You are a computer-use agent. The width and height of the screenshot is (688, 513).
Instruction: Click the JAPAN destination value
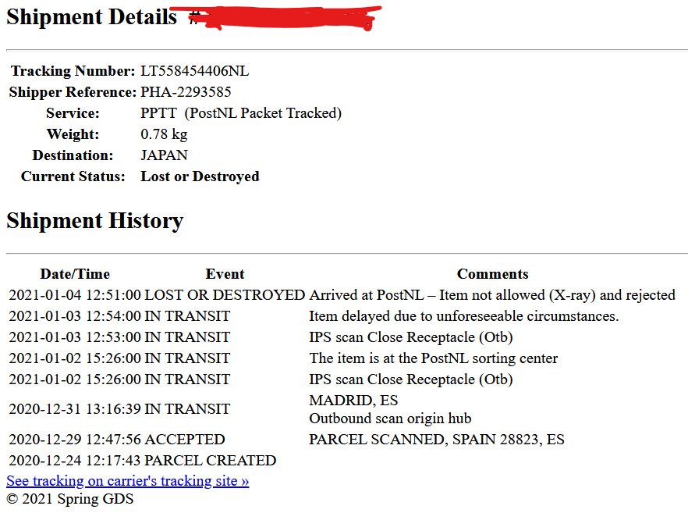tap(164, 155)
